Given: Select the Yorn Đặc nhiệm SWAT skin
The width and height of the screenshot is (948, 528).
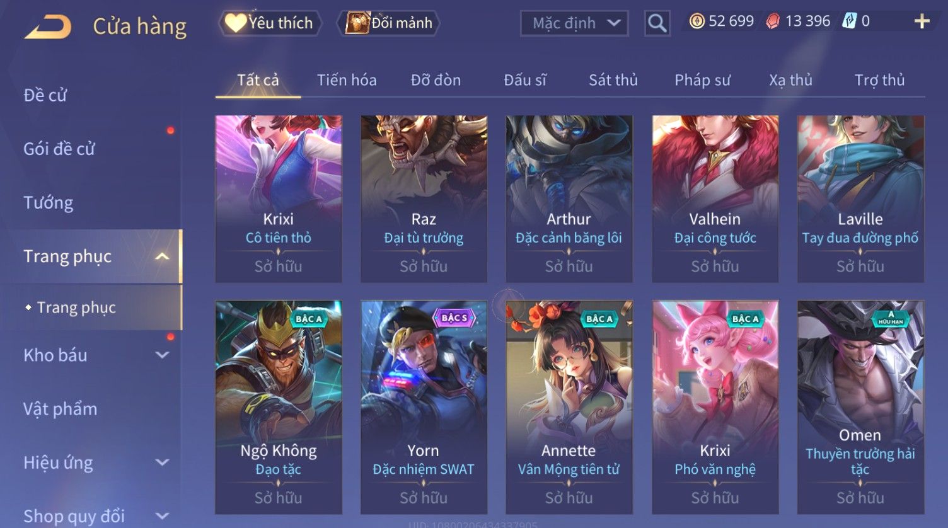Looking at the screenshot, I should click(x=424, y=407).
